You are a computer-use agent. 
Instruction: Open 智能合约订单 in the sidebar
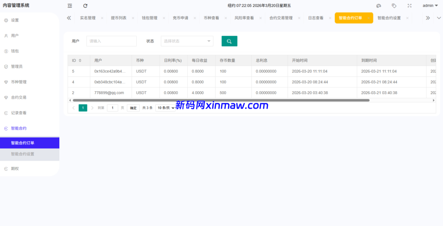tap(30, 143)
